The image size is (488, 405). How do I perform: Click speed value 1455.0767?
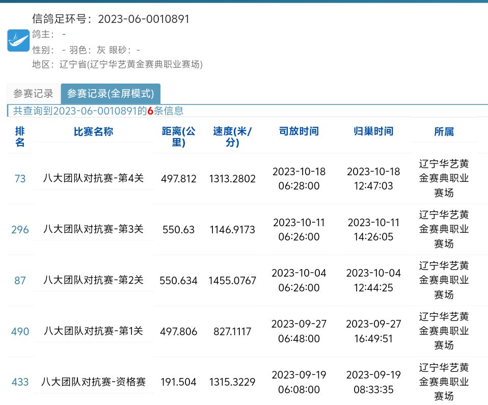(x=232, y=281)
